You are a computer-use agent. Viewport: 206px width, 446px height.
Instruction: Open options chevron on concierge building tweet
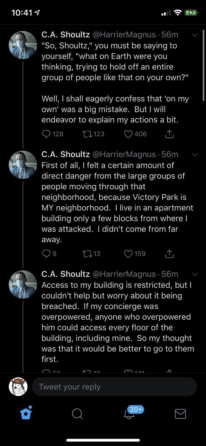pos(195,274)
